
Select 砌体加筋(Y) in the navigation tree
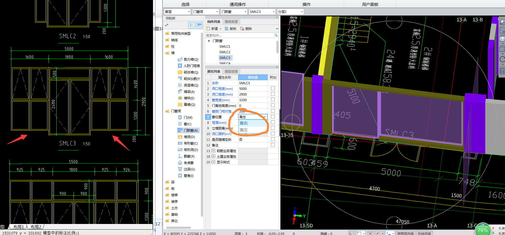tap(189, 79)
